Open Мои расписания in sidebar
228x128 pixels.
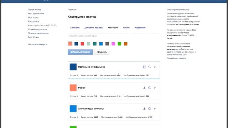pos(36,14)
